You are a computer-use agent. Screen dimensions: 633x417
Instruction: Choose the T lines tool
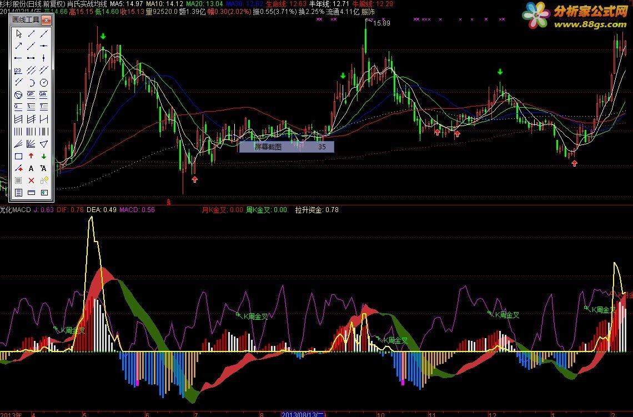tap(44, 107)
